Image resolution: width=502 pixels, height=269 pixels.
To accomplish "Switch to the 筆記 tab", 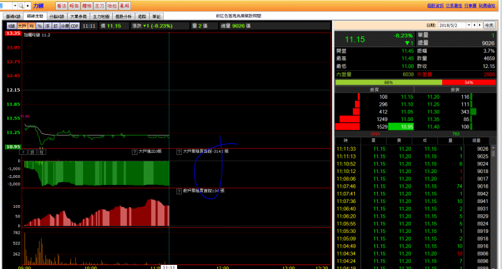I will (x=157, y=17).
